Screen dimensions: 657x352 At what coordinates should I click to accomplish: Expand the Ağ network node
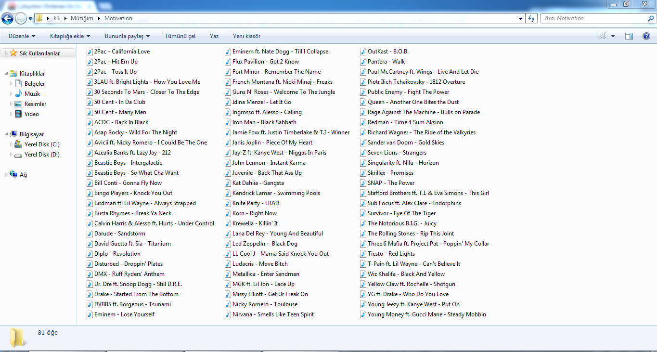point(6,175)
